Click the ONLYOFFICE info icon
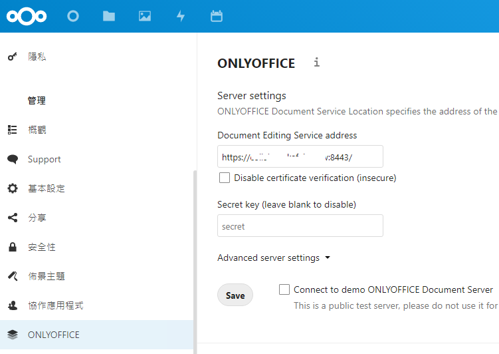The width and height of the screenshot is (499, 354). [316, 62]
